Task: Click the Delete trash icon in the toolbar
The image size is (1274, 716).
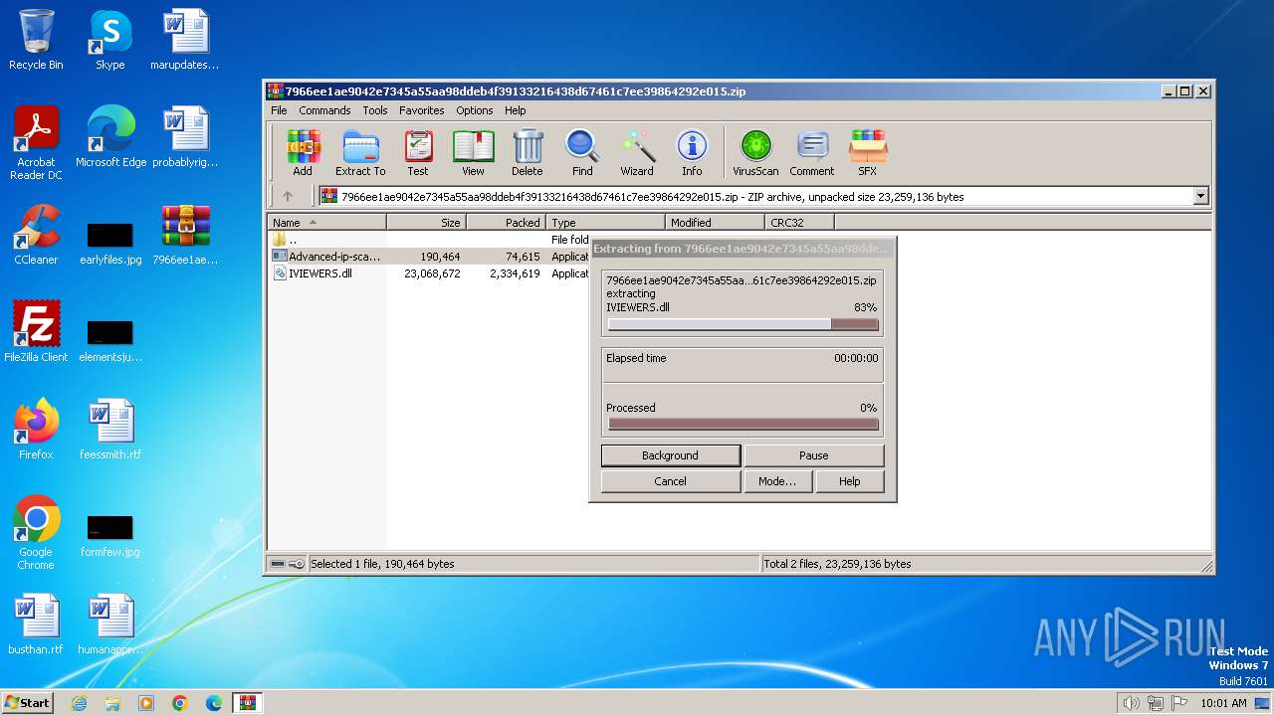Action: (x=528, y=153)
